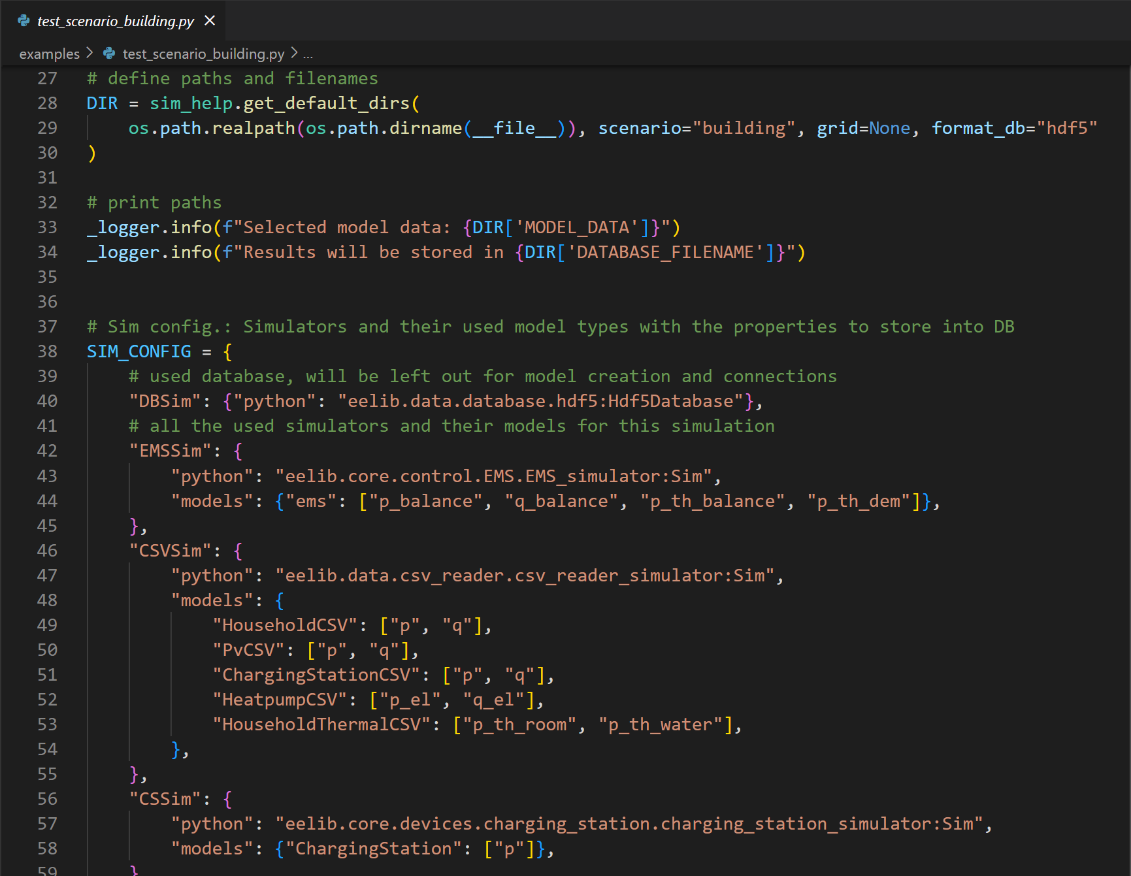Screen dimensions: 1131x876
Task: Click the __file__ reference on line 29
Action: (514, 128)
